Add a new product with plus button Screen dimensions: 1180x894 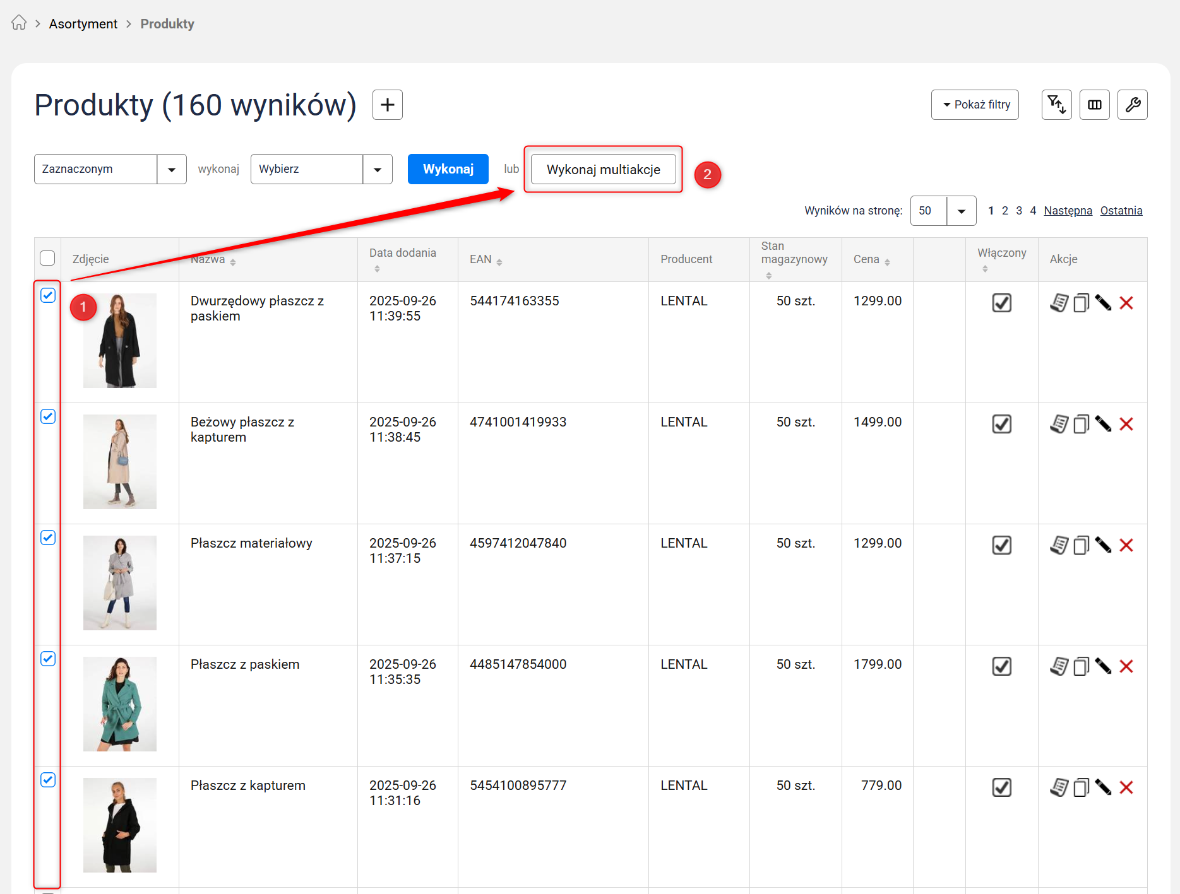point(387,105)
